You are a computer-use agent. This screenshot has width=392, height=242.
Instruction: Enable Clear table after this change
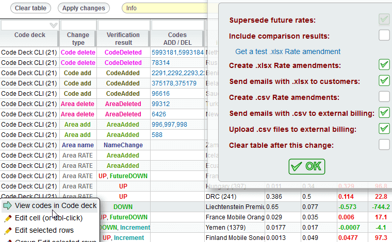pos(384,145)
